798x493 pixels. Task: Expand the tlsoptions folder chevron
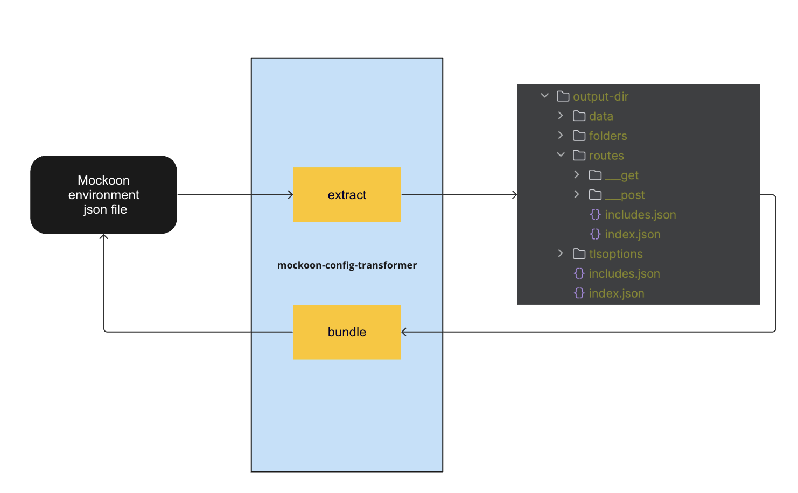point(561,253)
